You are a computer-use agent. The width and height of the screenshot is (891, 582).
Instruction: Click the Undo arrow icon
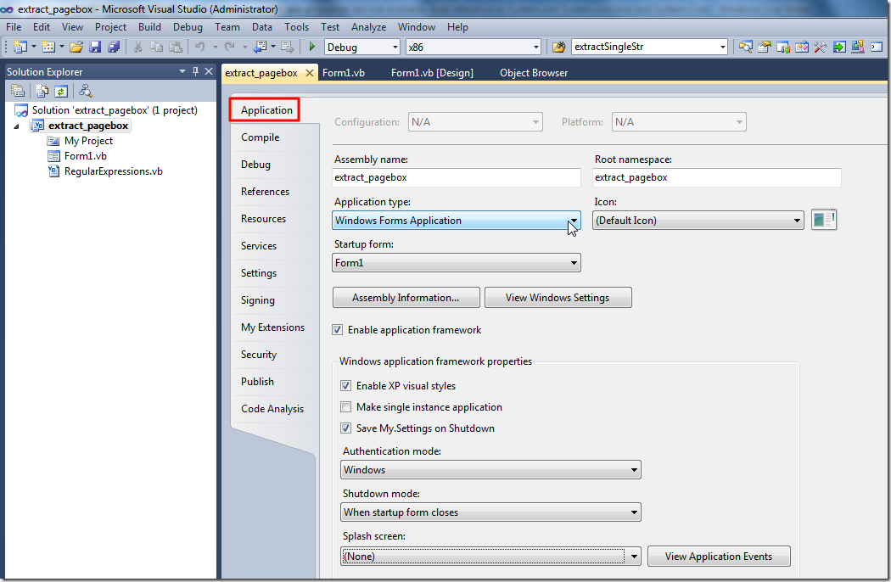200,47
